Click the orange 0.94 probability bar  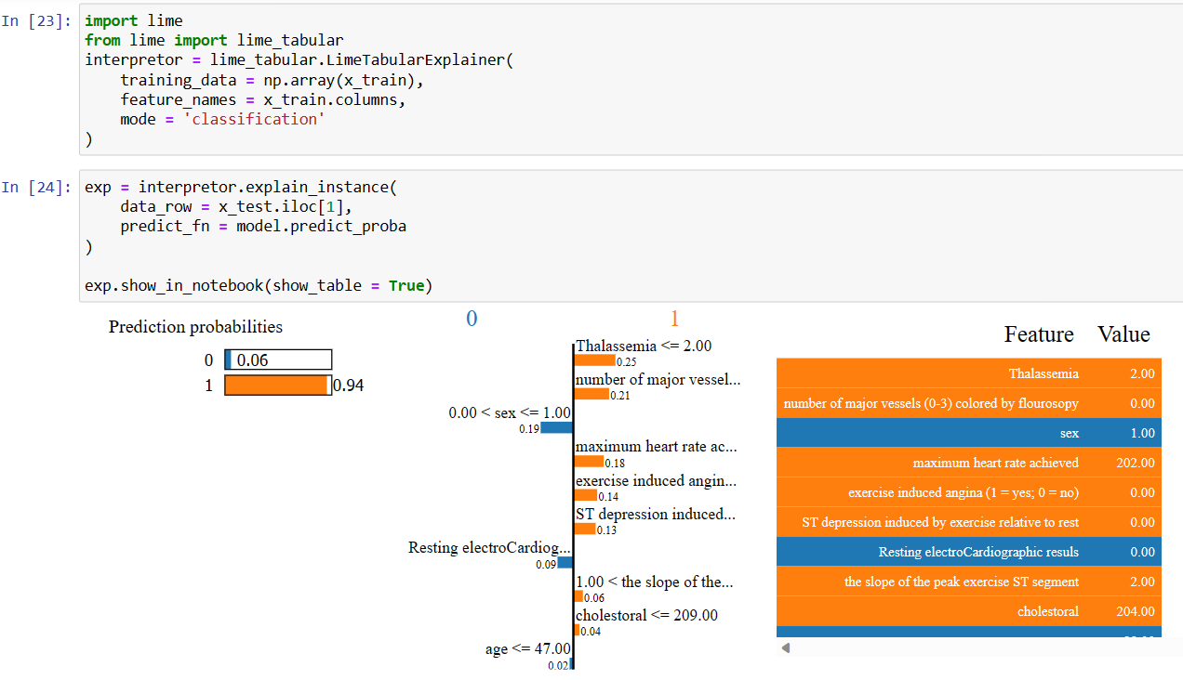click(x=275, y=385)
